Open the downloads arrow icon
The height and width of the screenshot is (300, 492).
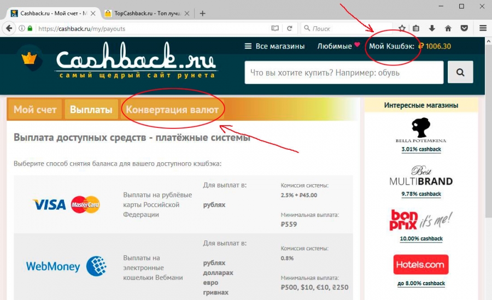point(432,28)
